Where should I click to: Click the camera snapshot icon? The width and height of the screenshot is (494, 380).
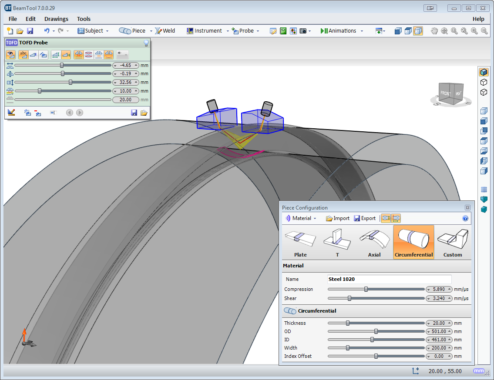tap(303, 31)
